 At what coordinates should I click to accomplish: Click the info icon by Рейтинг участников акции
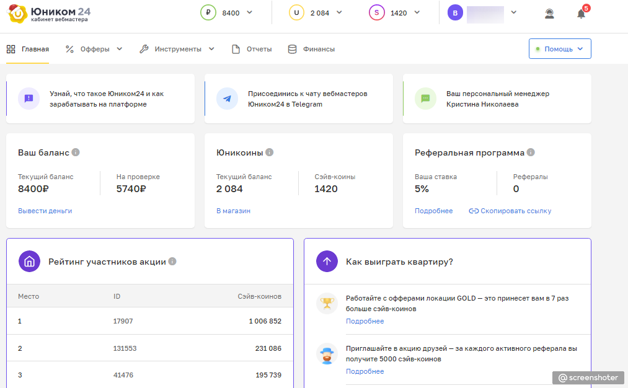coord(172,262)
